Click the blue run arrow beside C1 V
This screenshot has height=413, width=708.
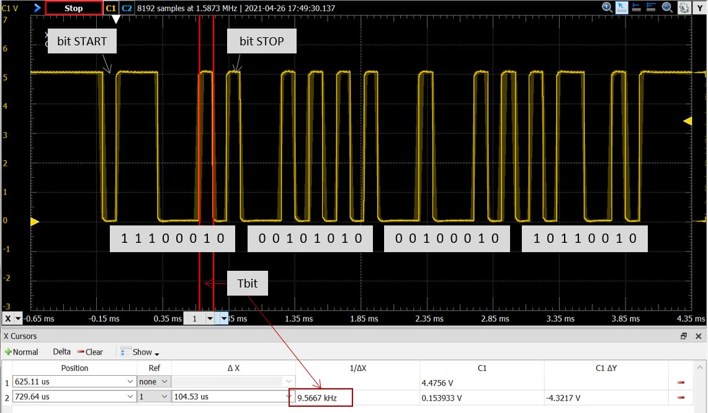38,7
